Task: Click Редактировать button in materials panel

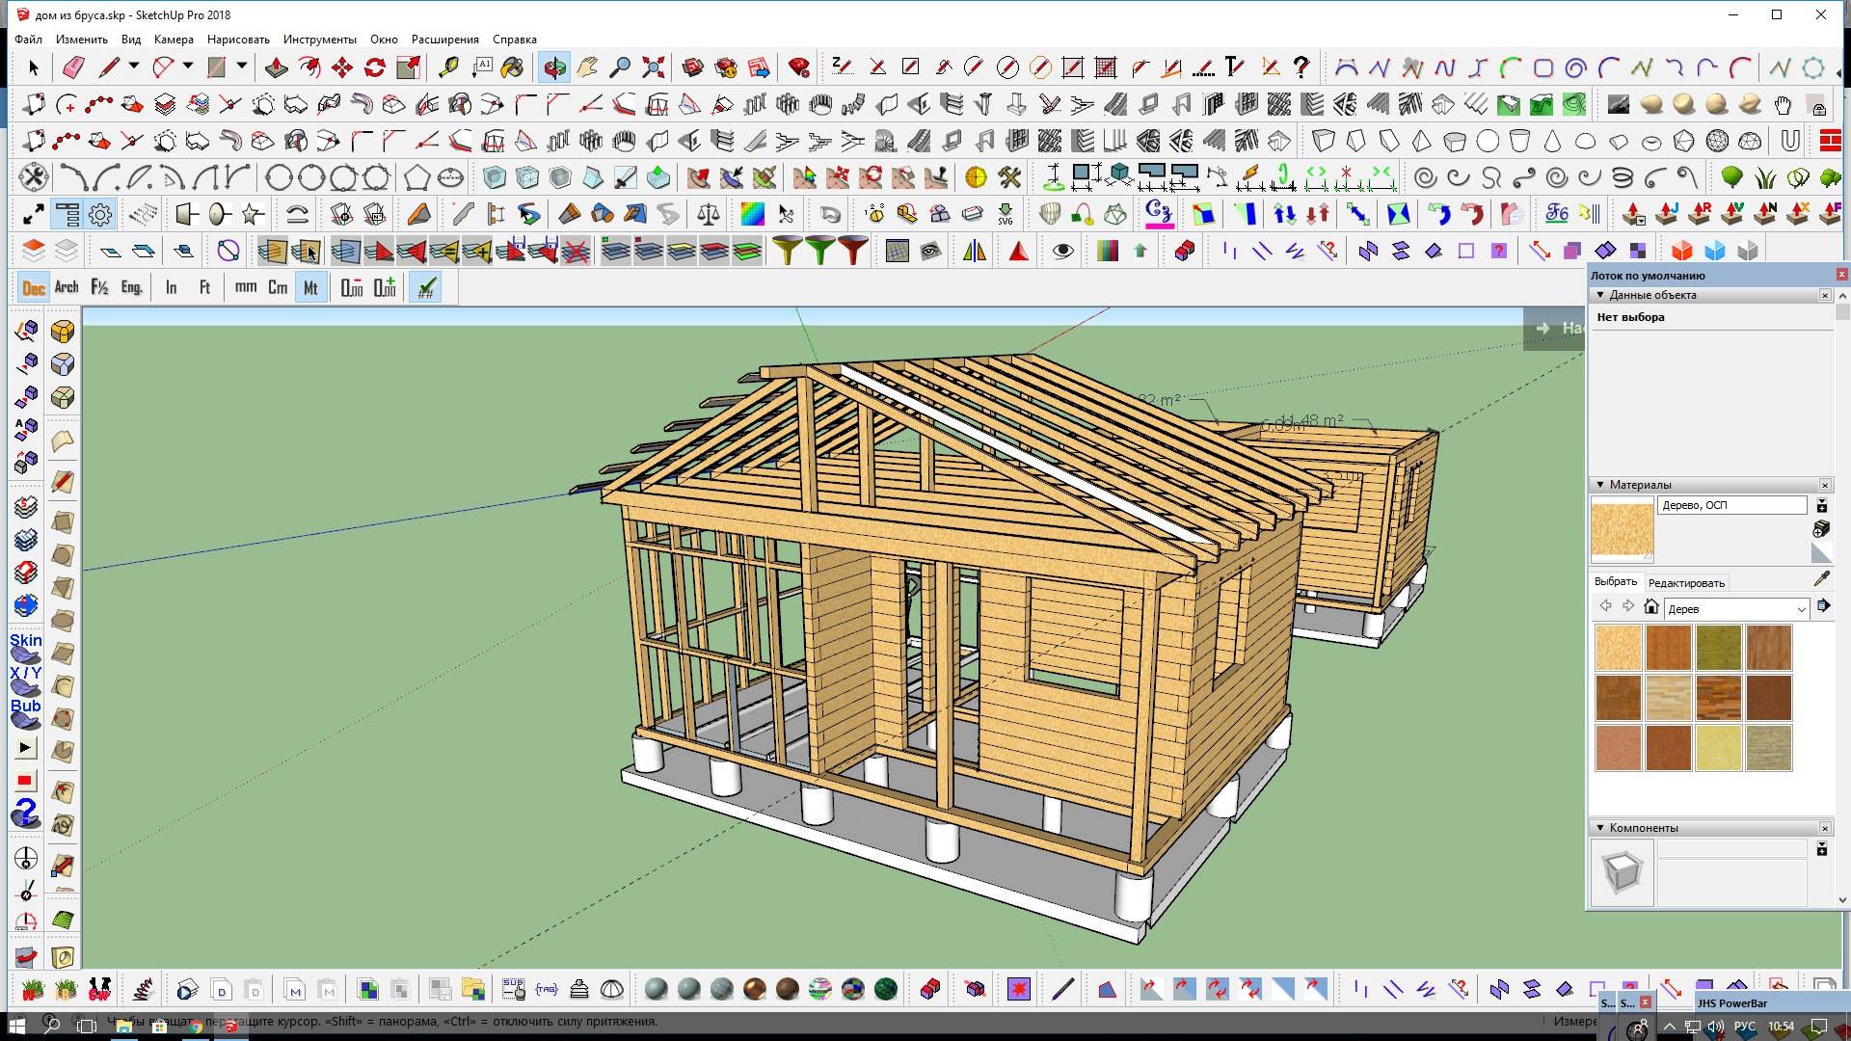Action: coord(1684,582)
